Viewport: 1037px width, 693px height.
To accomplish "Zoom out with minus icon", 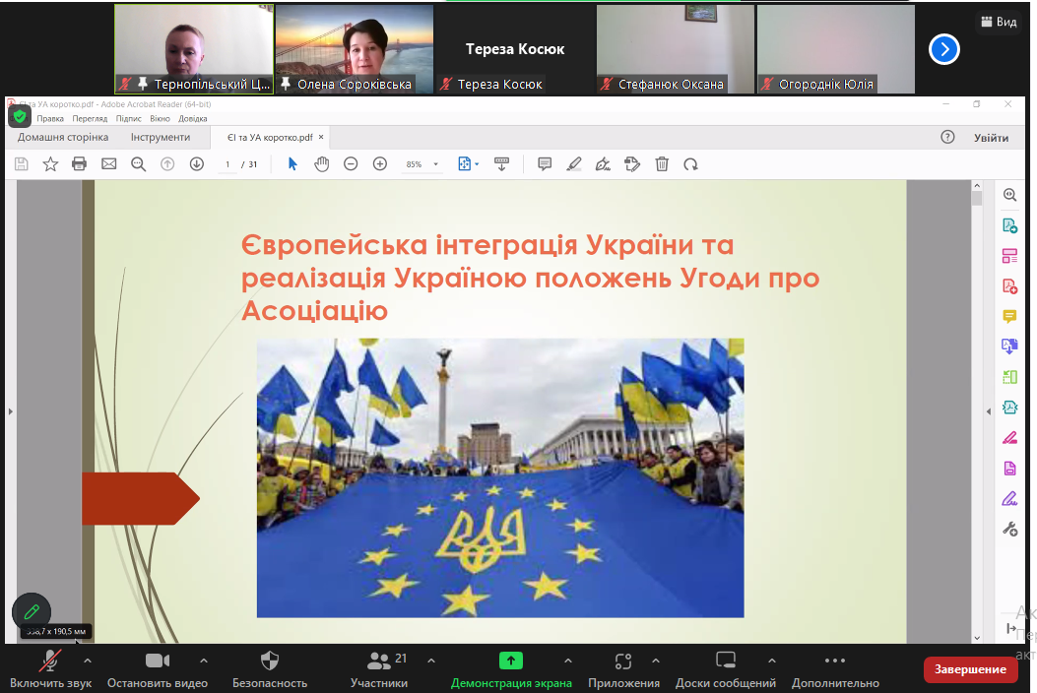I will [x=351, y=164].
